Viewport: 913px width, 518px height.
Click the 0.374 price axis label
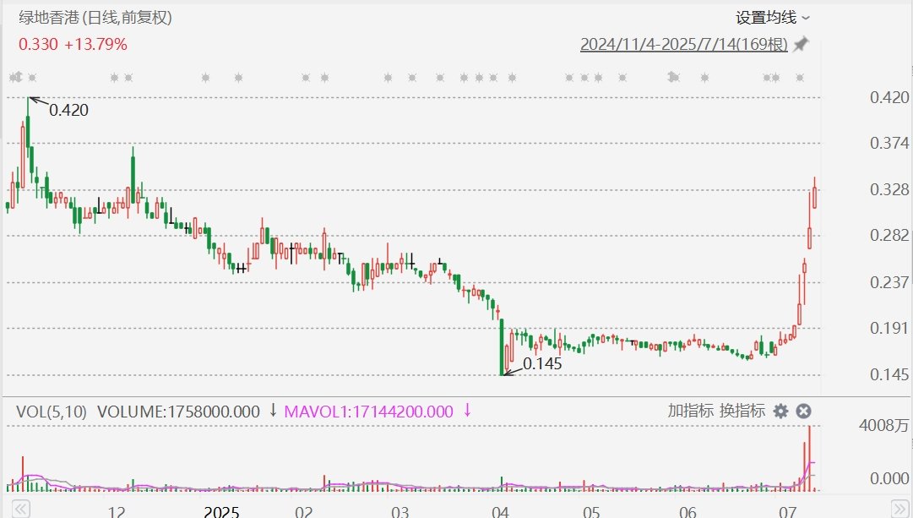889,143
